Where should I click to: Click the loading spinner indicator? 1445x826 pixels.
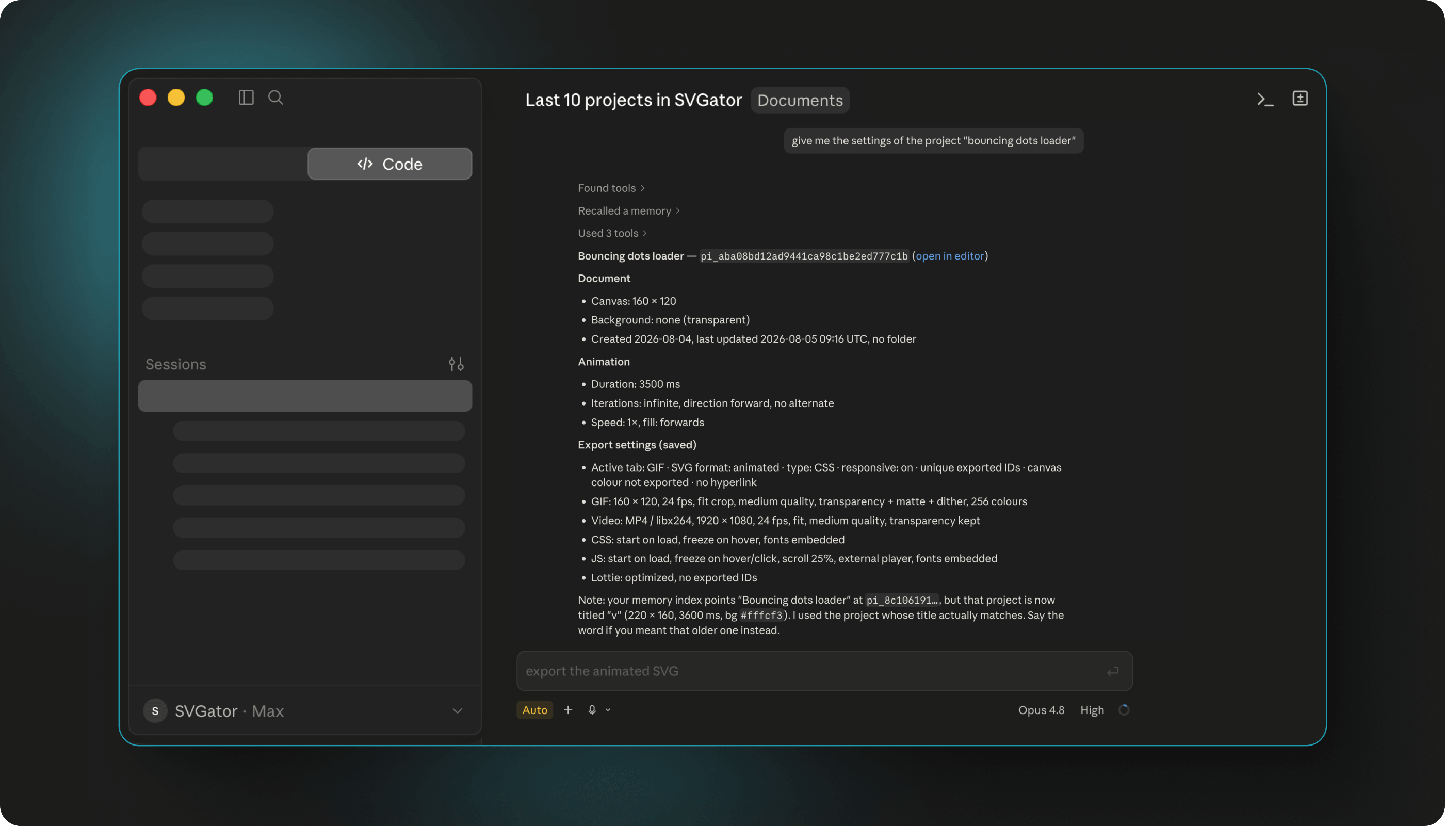[x=1124, y=710]
